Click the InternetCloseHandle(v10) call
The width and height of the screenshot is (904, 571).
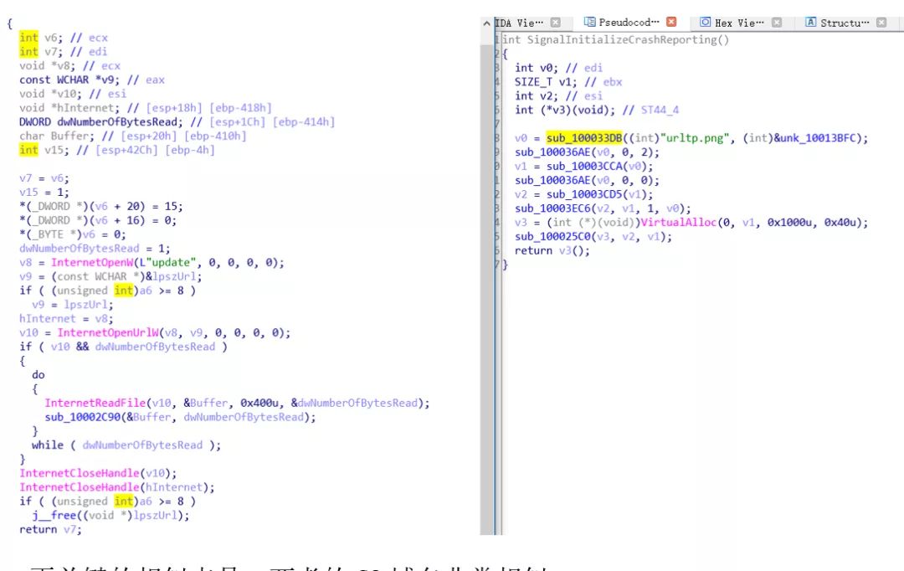click(98, 474)
